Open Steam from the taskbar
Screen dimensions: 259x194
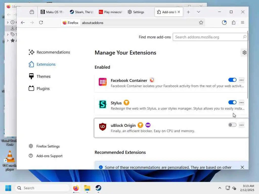coord(98,188)
